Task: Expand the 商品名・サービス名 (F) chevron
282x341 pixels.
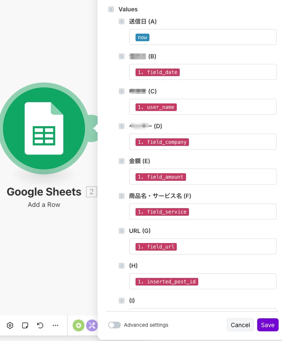Action: 122,196
